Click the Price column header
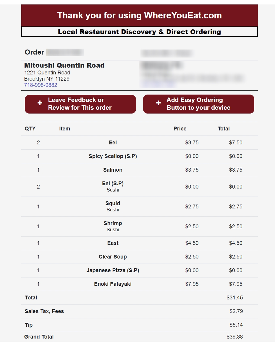This screenshot has height=343, width=275. 180,129
